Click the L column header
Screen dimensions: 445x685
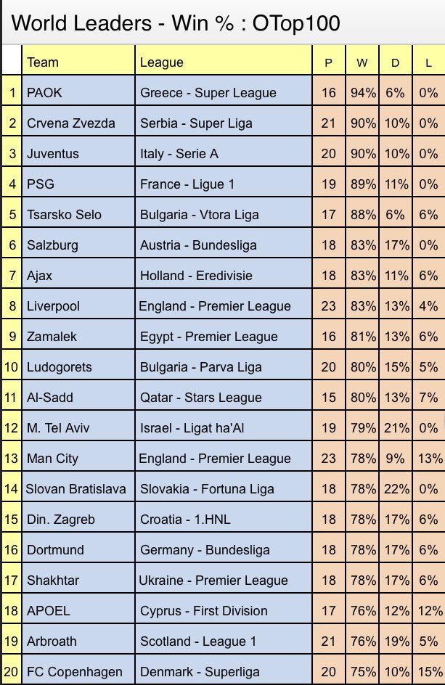pos(428,62)
